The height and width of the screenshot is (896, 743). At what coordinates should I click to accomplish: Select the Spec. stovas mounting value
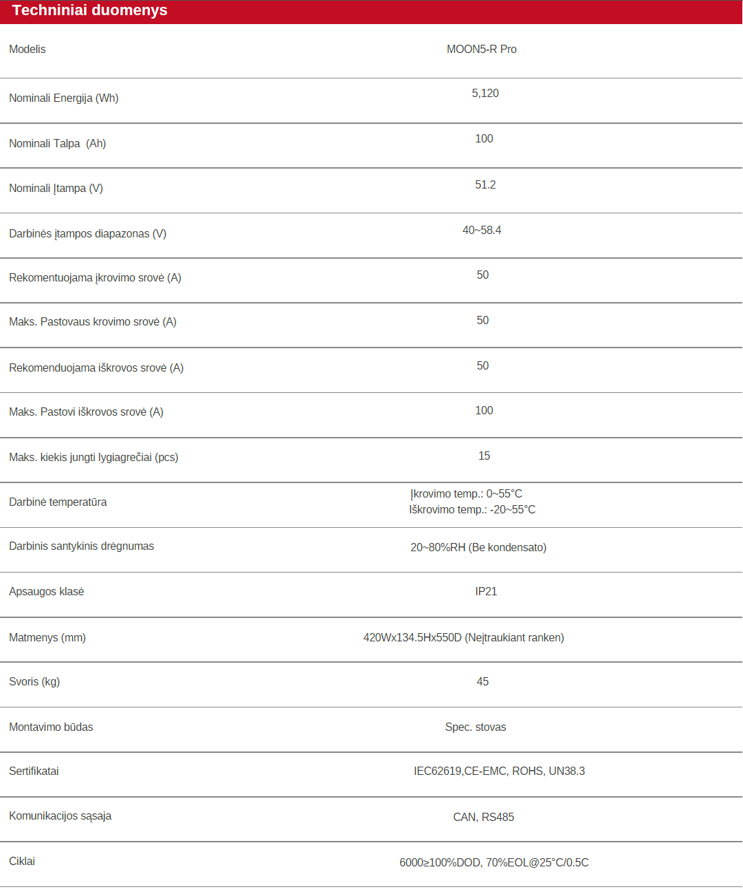coord(476,727)
